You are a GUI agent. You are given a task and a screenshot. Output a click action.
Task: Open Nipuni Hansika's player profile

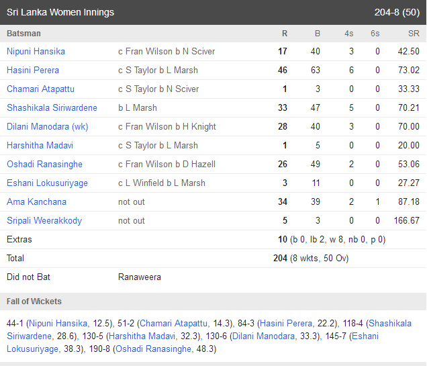(x=36, y=51)
